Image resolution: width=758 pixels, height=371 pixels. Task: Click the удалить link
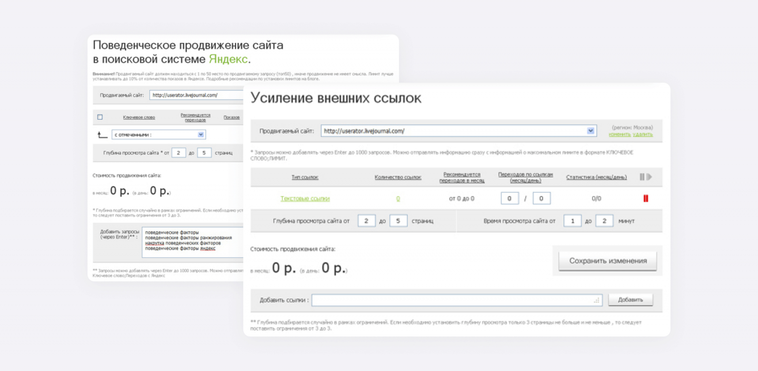642,135
